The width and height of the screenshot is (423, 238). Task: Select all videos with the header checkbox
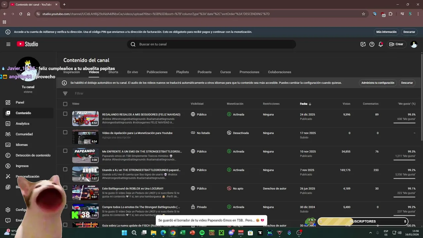tap(65, 104)
